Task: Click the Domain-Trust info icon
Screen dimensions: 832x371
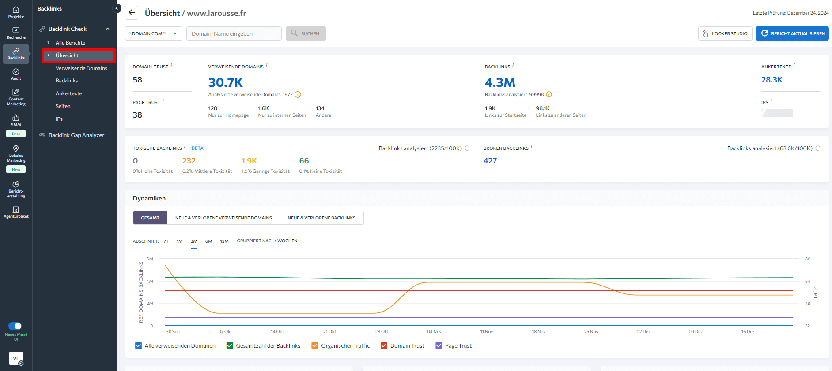Action: (171, 65)
